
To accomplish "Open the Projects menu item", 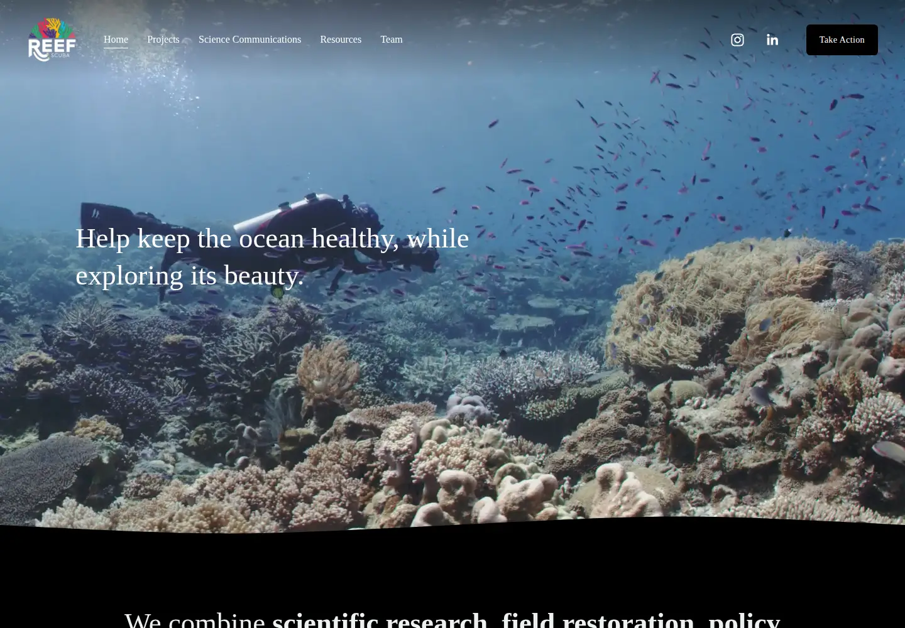I will click(163, 40).
